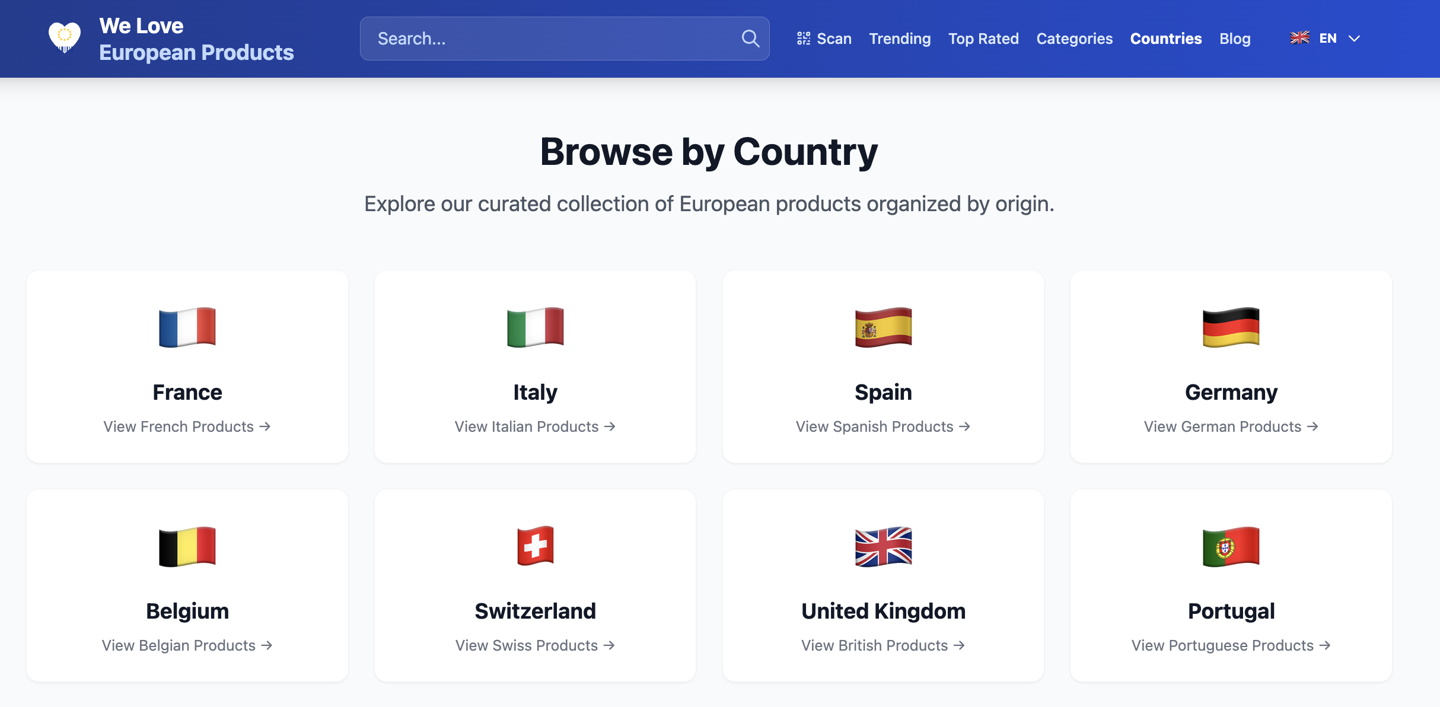Select the Trending navigation item
The height and width of the screenshot is (707, 1440).
pyautogui.click(x=900, y=38)
